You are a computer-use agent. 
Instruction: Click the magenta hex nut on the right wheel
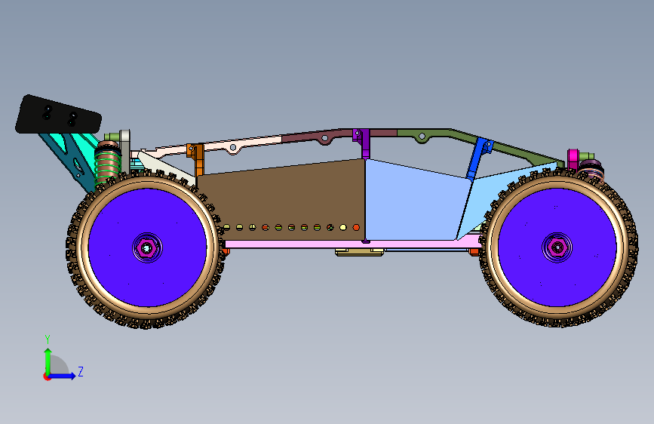[x=557, y=248]
